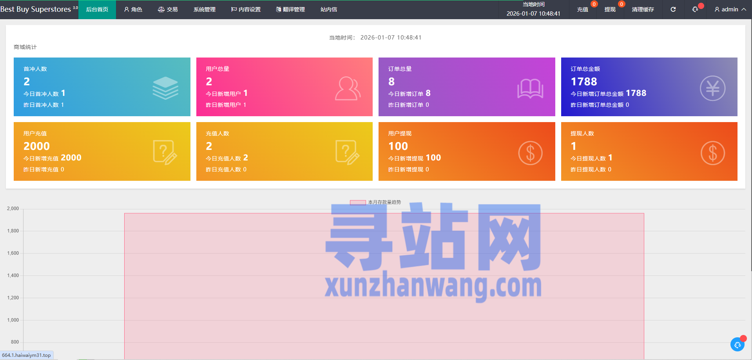The image size is (752, 360).
Task: Expand the 交易 navigation menu
Action: click(x=168, y=9)
